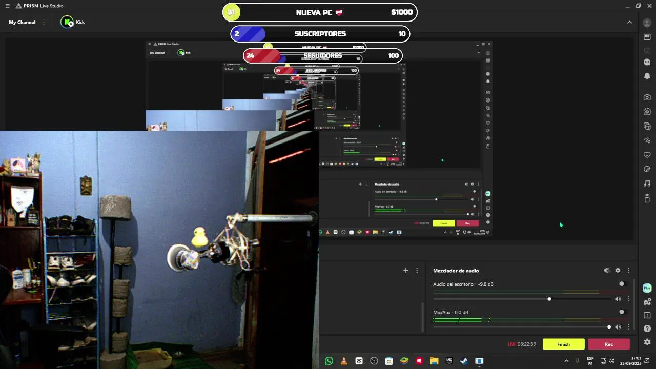The height and width of the screenshot is (369, 656).
Task: Add a new source with plus icon
Action: pos(406,270)
